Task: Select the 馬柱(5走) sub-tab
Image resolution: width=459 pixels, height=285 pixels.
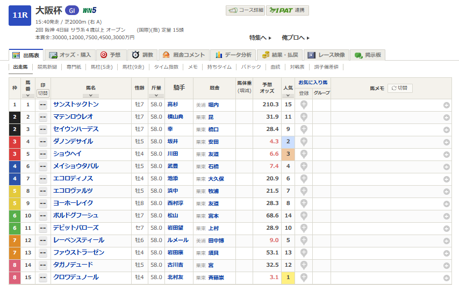Action: (x=102, y=67)
